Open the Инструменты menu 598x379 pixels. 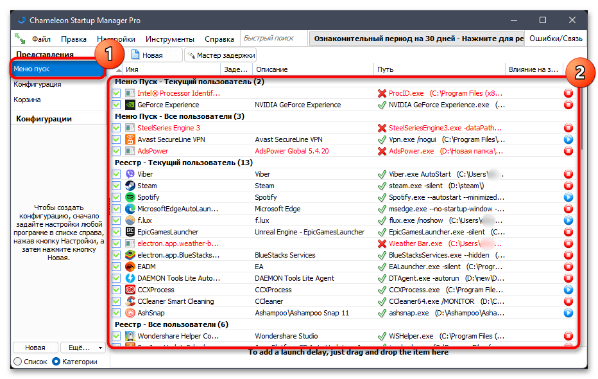coord(170,39)
